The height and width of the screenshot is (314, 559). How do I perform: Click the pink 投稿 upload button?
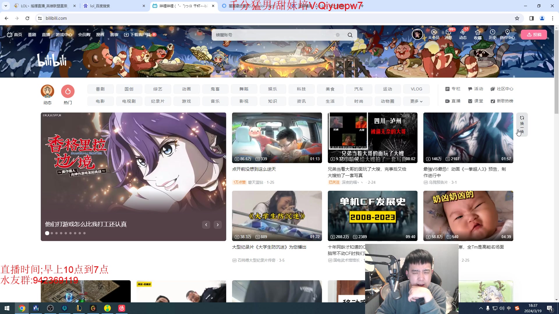(x=534, y=35)
